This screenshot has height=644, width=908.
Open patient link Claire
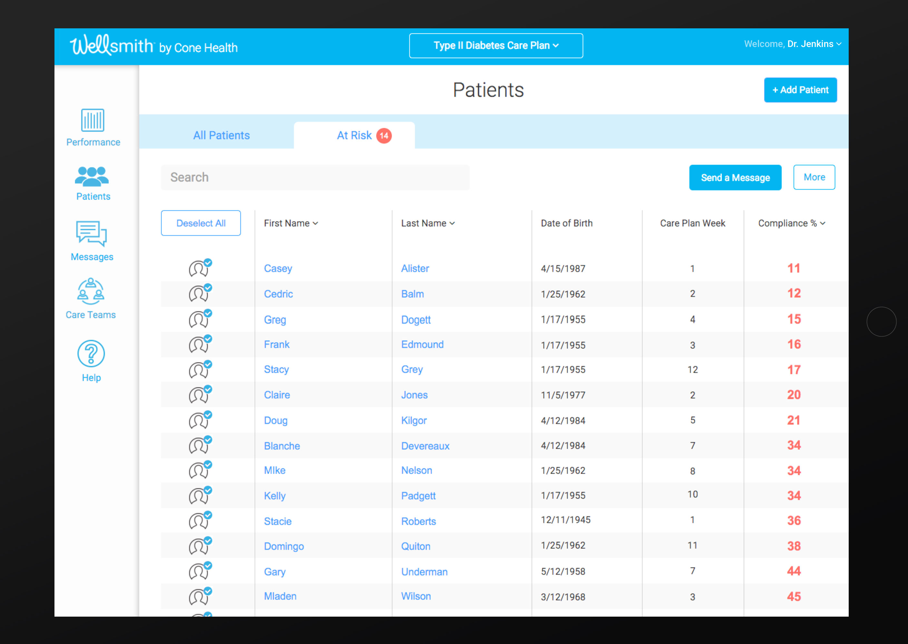point(277,395)
